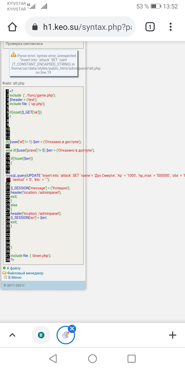185x370 pixels.
Task: Tap the notepad icon in bottom bar
Action: tap(66, 335)
